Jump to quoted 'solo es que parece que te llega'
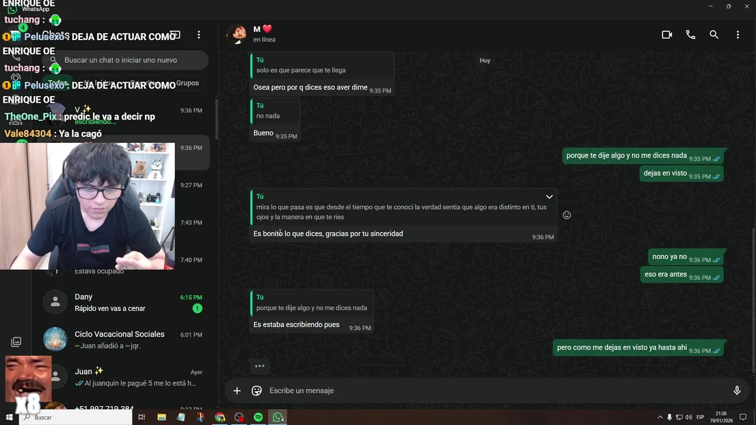Screen dimensions: 756x425 click(322, 65)
